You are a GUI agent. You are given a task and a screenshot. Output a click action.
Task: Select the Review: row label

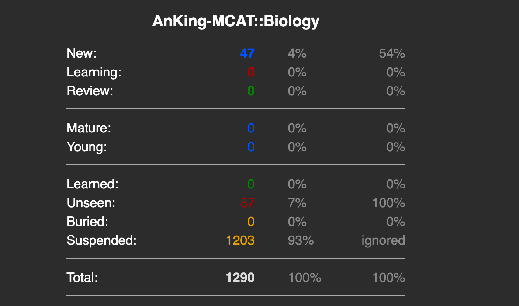[90, 91]
